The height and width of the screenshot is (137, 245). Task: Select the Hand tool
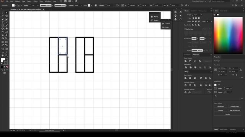tap(3, 56)
